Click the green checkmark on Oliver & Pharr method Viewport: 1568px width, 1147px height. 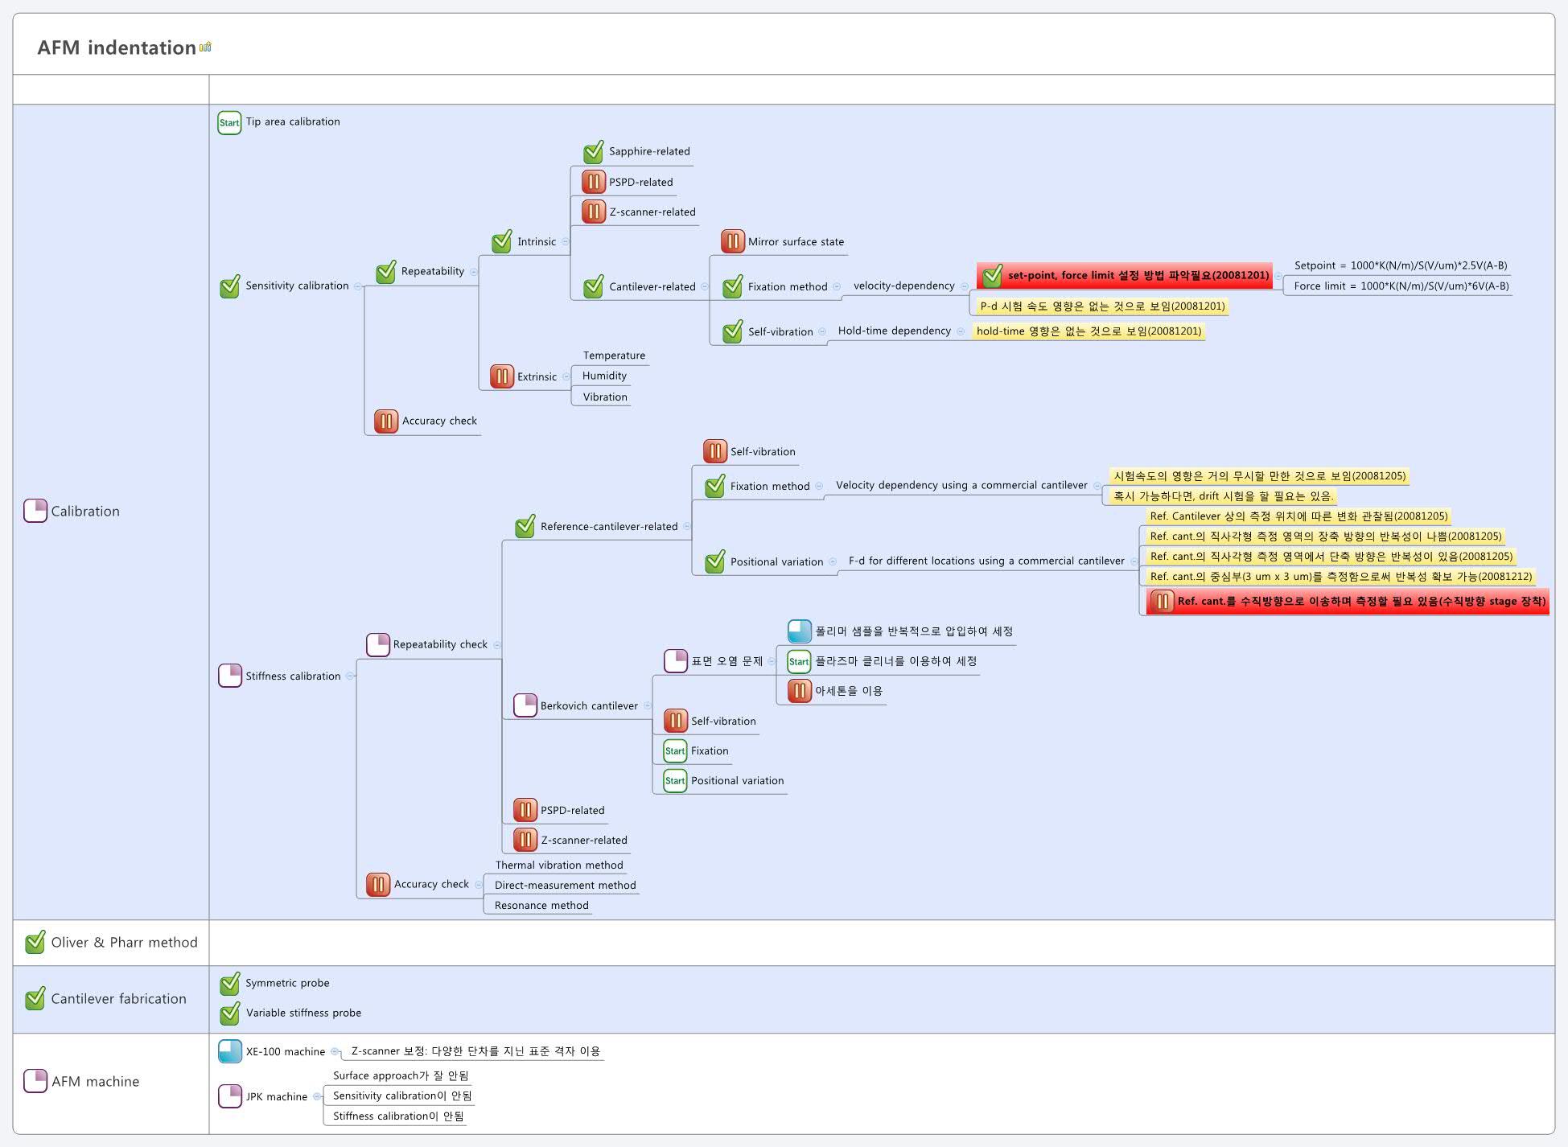[35, 942]
